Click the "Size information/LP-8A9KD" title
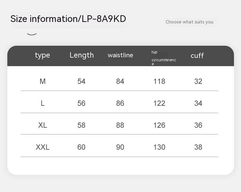This screenshot has height=192, width=241. pos(68,19)
